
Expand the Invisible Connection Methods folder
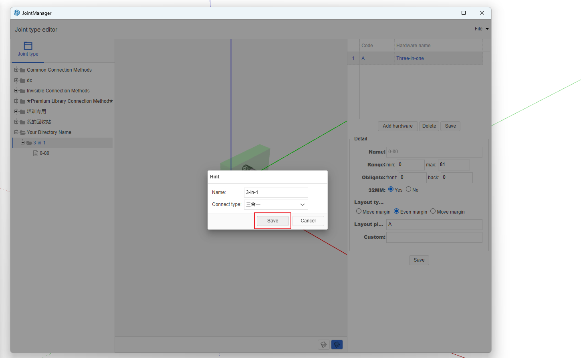(x=16, y=91)
